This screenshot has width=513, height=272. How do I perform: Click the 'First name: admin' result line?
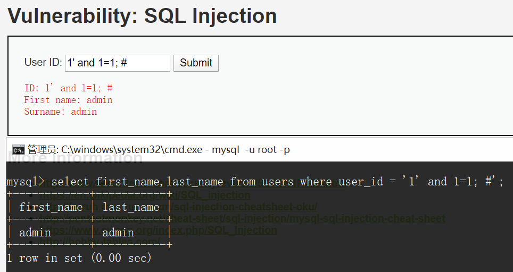pyautogui.click(x=68, y=100)
